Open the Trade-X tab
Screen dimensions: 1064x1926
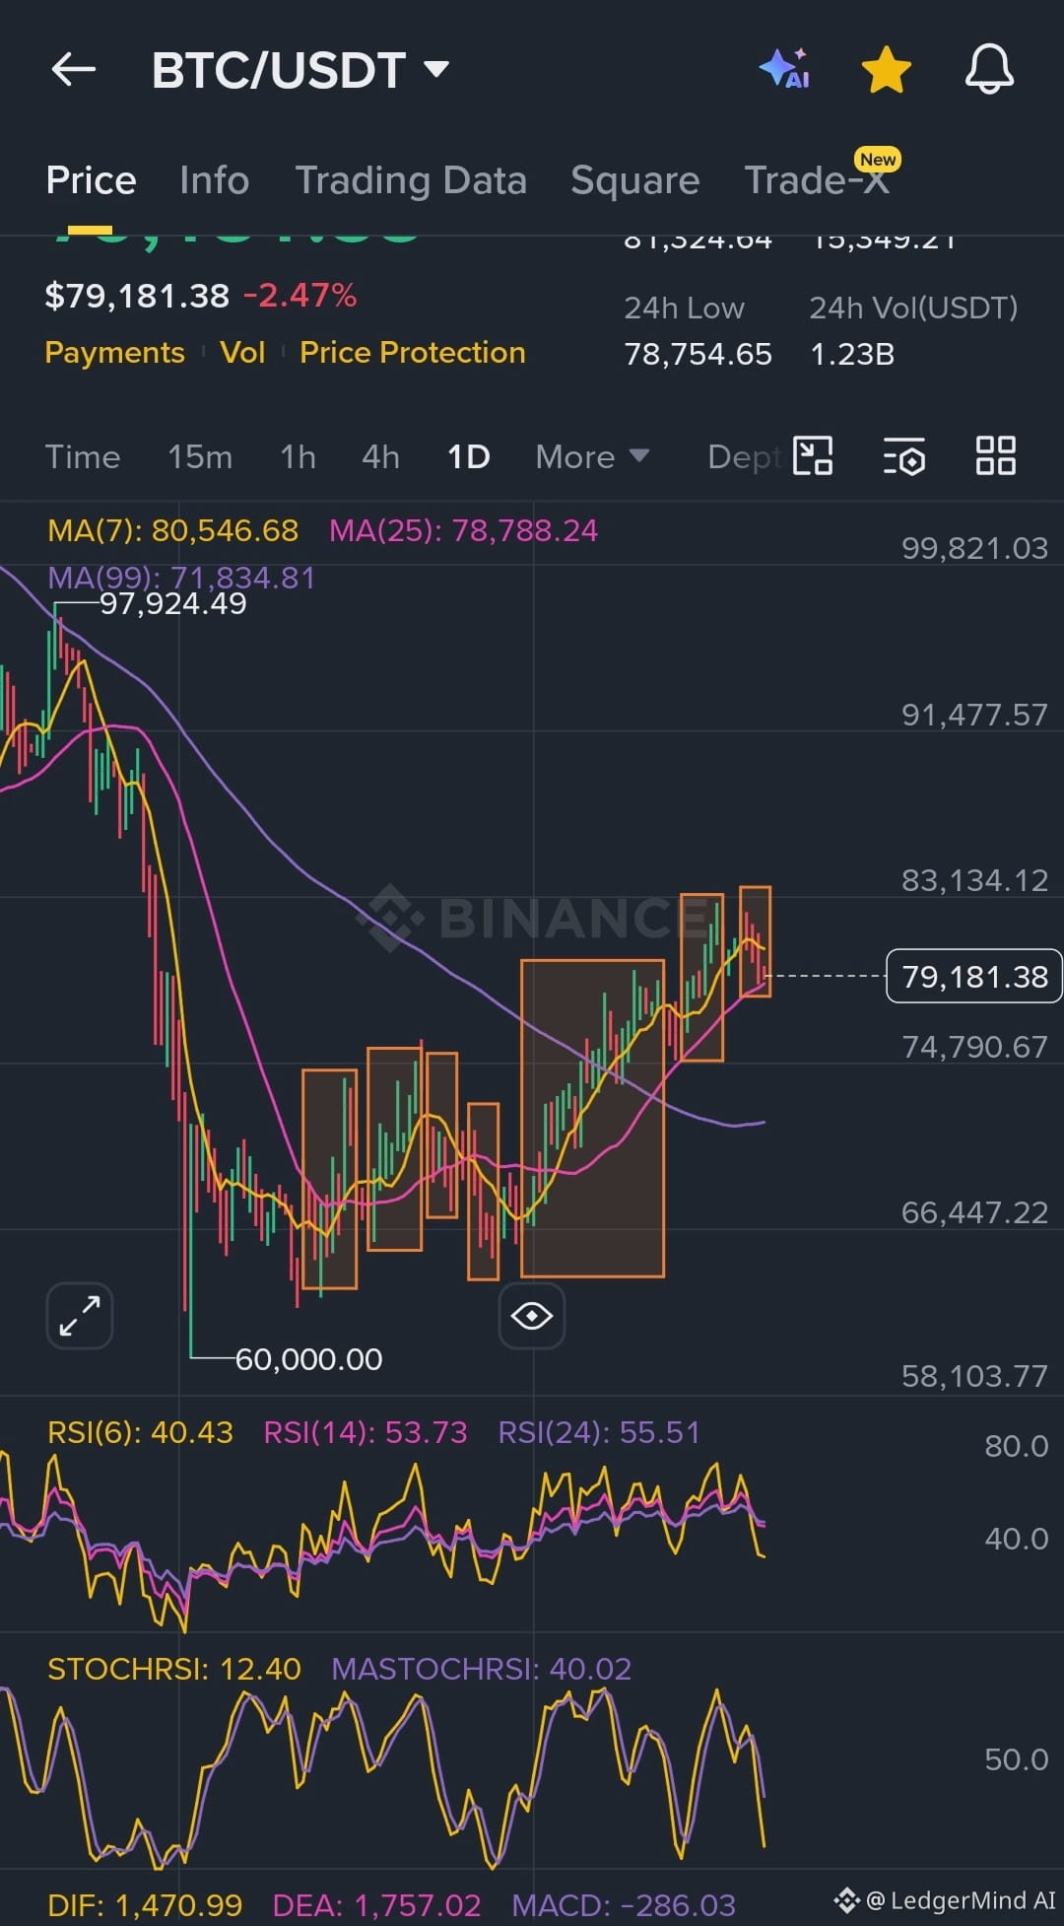point(817,180)
